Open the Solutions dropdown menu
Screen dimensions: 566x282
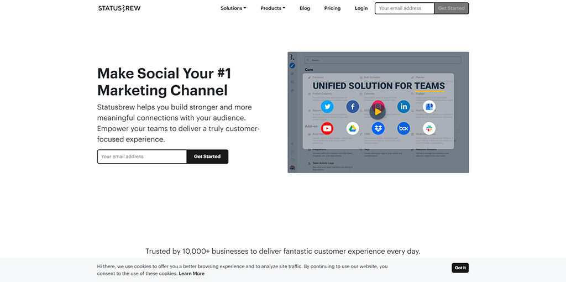pos(233,8)
